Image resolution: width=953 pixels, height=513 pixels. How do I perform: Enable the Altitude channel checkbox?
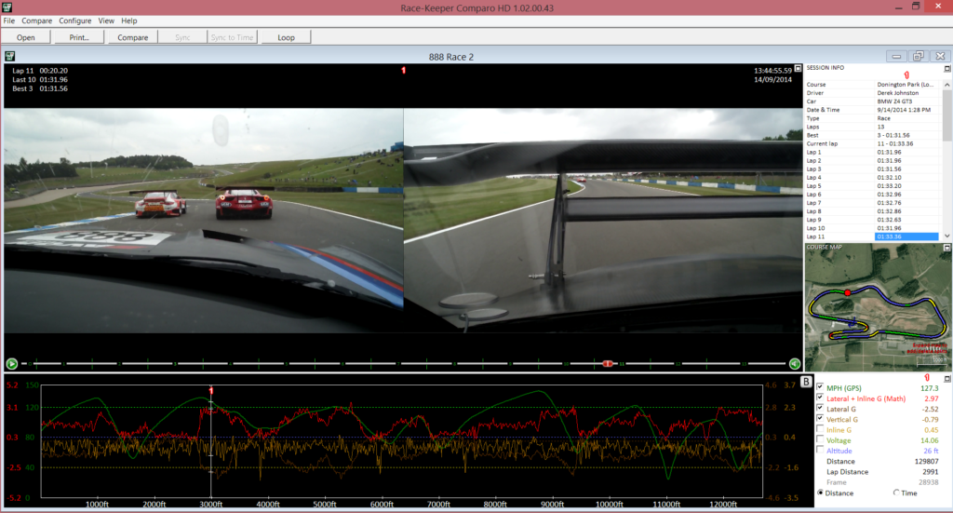(x=820, y=450)
